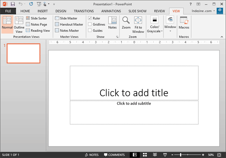Viewport: 226px width, 158px height.
Task: Switch to TRANSITIONS tab
Action: [x=84, y=11]
